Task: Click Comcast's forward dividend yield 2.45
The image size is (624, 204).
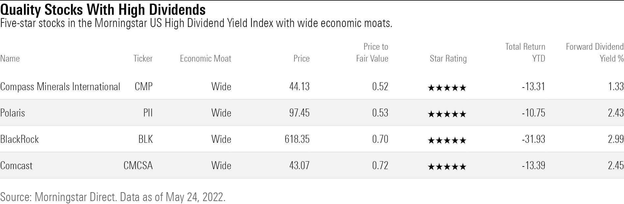Action: [x=615, y=166]
